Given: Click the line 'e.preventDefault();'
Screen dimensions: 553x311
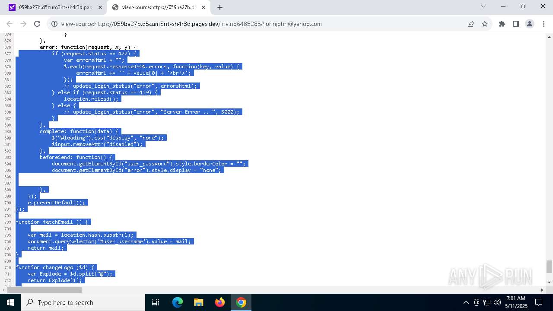Looking at the screenshot, I should [x=57, y=203].
